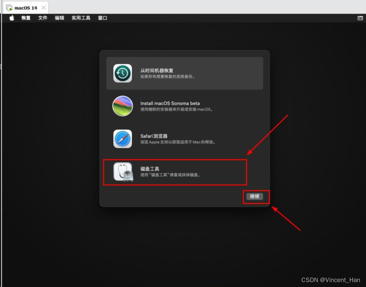This screenshot has height=287, width=366.
Task: Click the input source icon in menu bar
Action: tap(360, 18)
